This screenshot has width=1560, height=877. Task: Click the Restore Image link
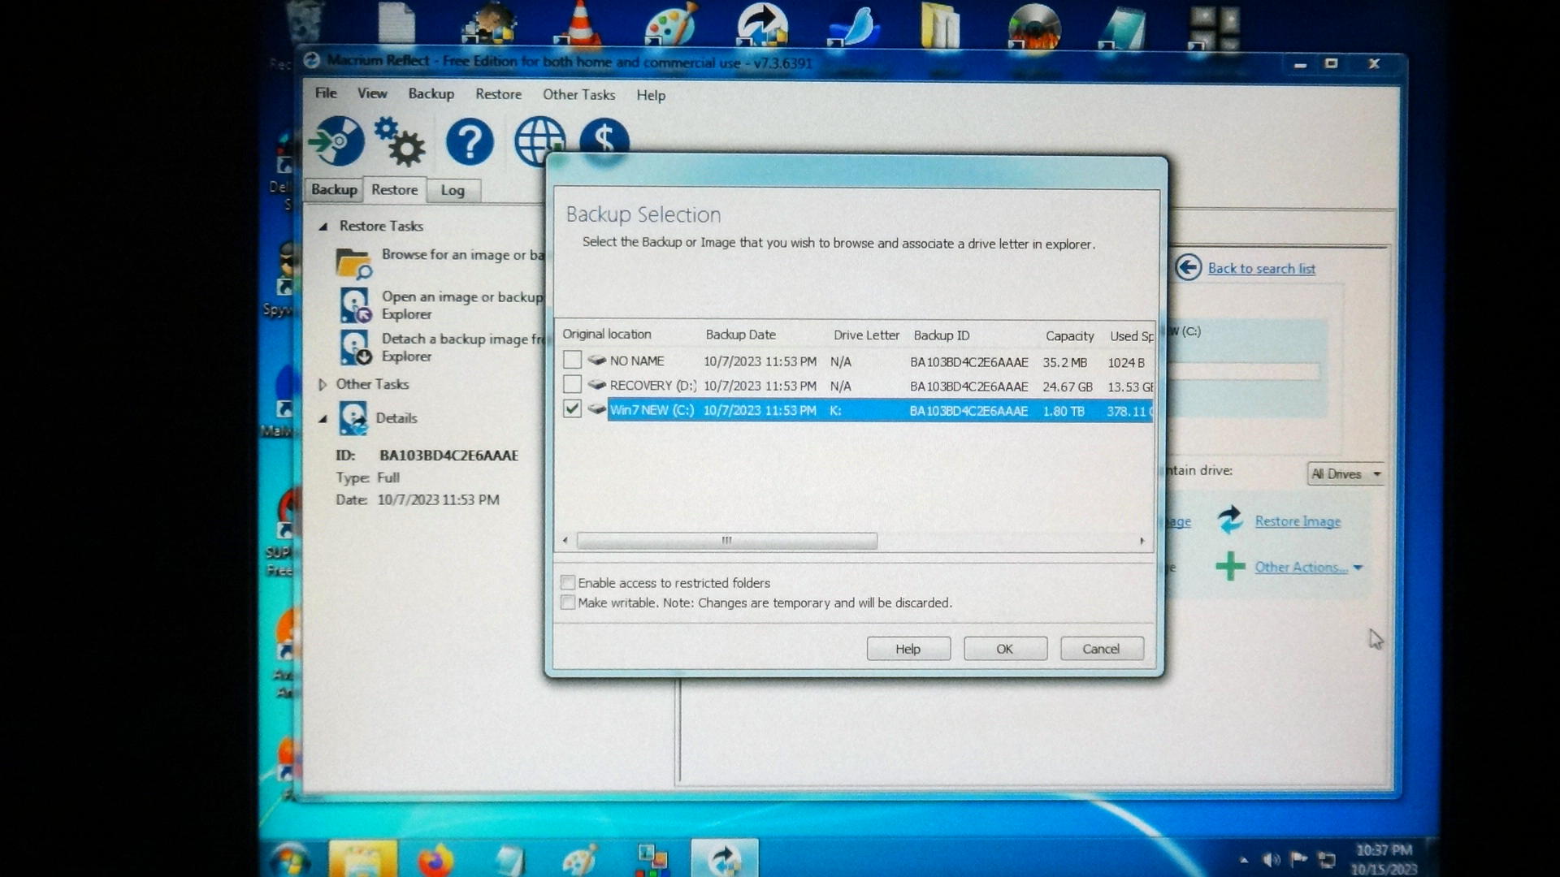coord(1298,521)
